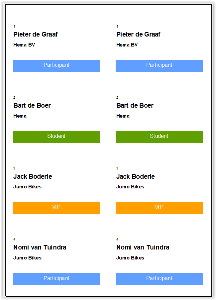The image size is (216, 300).
Task: Click Jumo Bikes under left Jack Boderie
Action: click(x=28, y=187)
